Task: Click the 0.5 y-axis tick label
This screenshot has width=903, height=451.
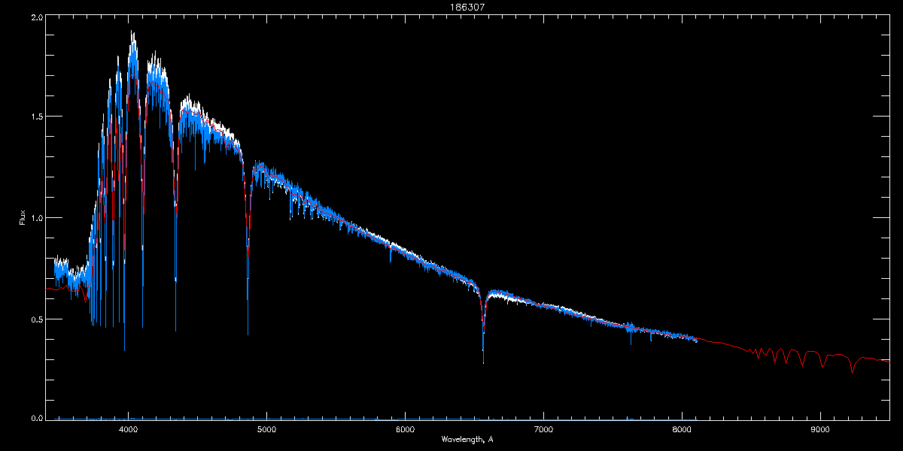Action: pos(35,319)
